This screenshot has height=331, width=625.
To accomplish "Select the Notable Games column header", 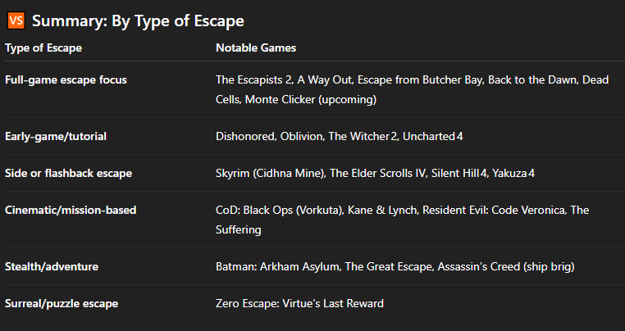I will click(256, 48).
